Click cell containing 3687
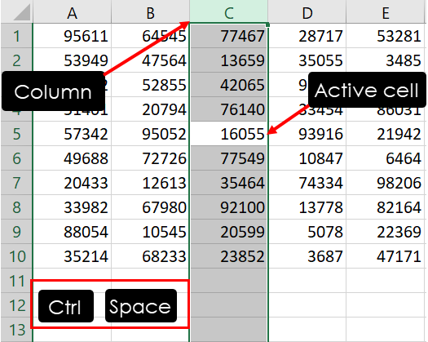 pyautogui.click(x=307, y=255)
